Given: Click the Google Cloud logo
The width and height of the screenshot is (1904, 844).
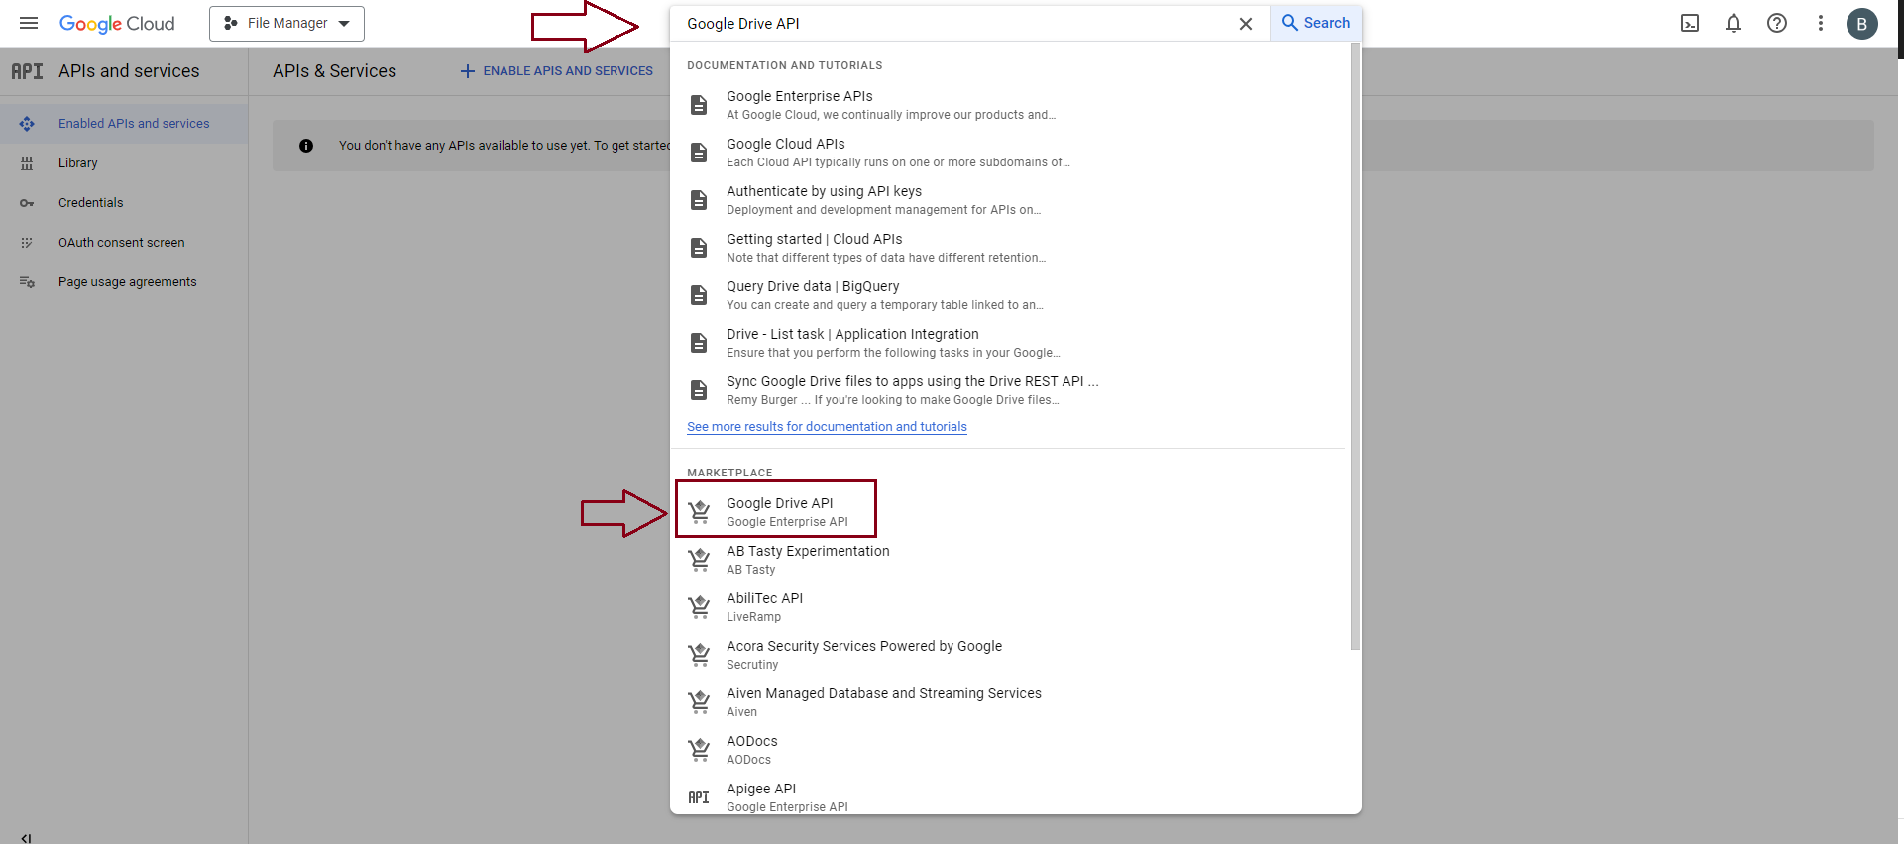Looking at the screenshot, I should (117, 23).
